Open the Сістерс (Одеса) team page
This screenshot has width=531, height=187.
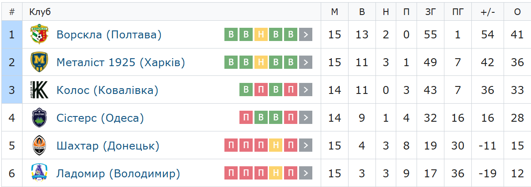pyautogui.click(x=100, y=118)
